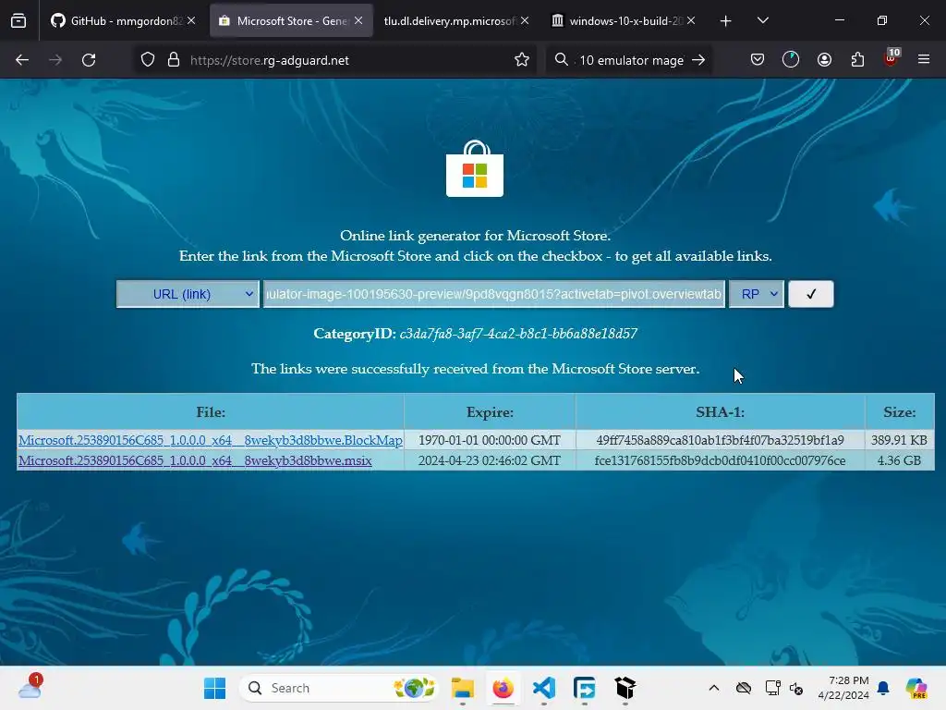Image resolution: width=946 pixels, height=710 pixels.
Task: Open network status tray icon
Action: [x=772, y=688]
